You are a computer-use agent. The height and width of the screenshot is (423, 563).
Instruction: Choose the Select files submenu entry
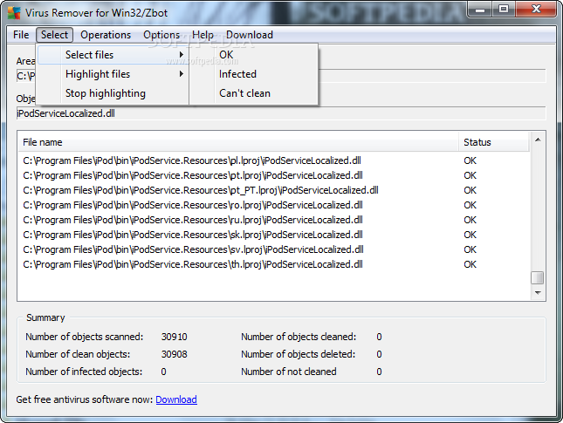113,55
